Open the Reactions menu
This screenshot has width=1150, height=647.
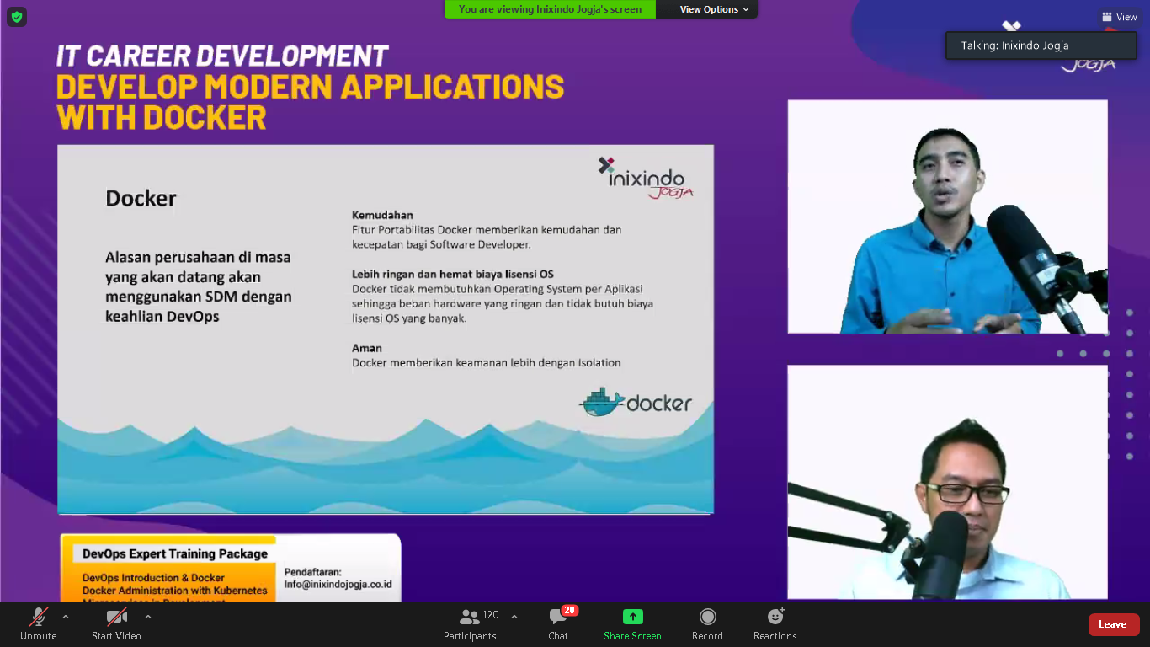[775, 624]
